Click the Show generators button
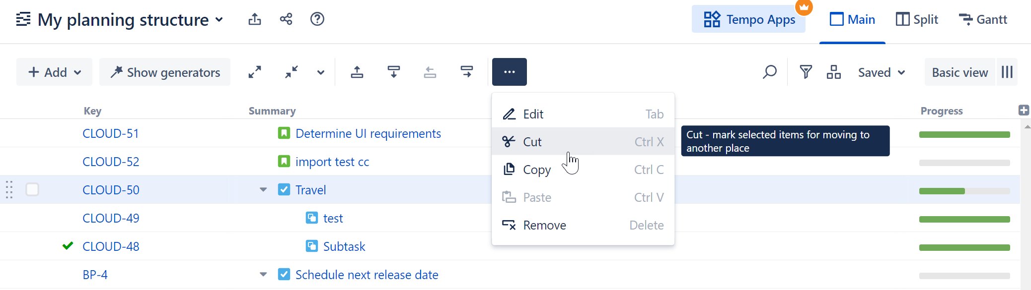This screenshot has width=1031, height=290. tap(165, 72)
